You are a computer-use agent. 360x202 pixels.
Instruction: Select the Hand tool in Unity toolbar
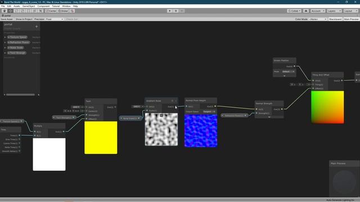tap(4, 11)
